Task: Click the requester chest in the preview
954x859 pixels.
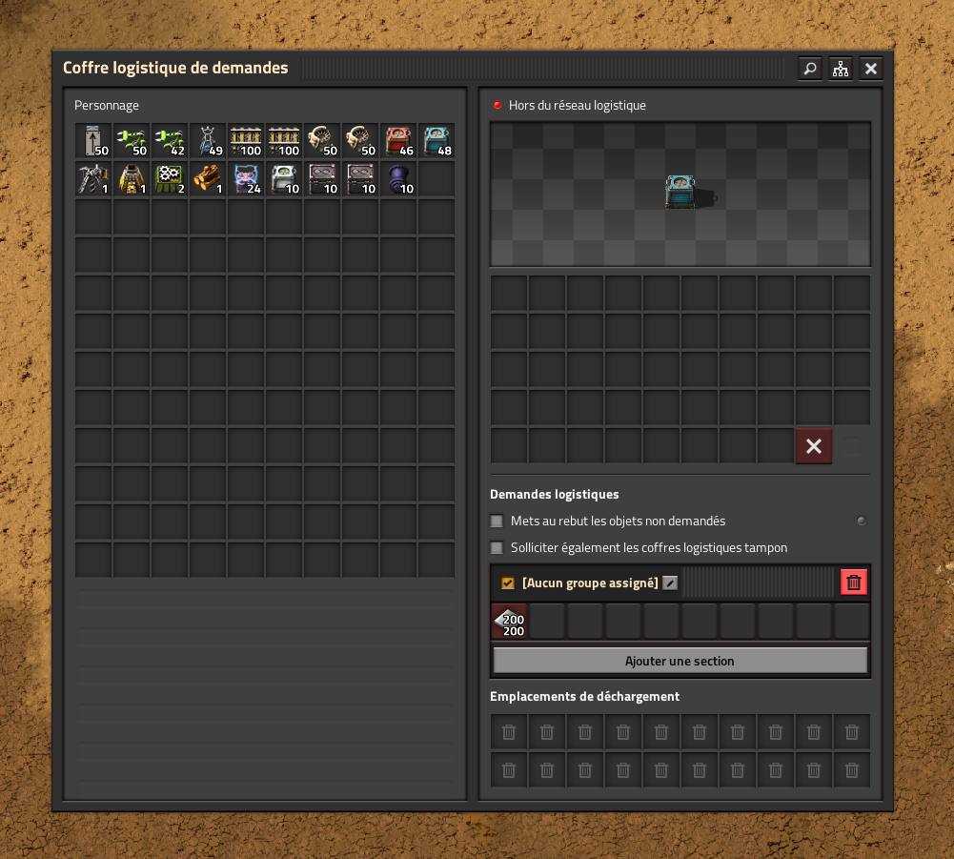Action: pyautogui.click(x=680, y=192)
